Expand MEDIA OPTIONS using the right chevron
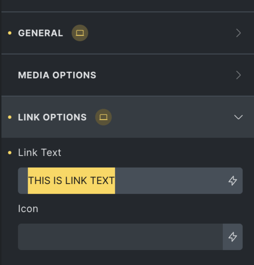This screenshot has height=265, width=254. (x=238, y=75)
